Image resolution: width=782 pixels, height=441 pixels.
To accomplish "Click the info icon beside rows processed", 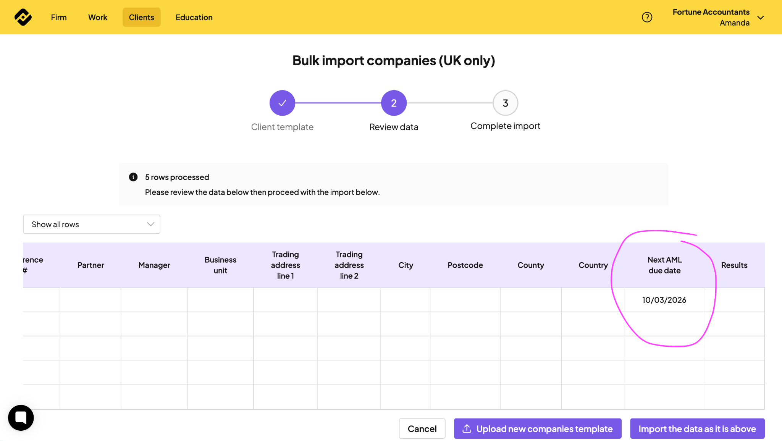I will 133,177.
